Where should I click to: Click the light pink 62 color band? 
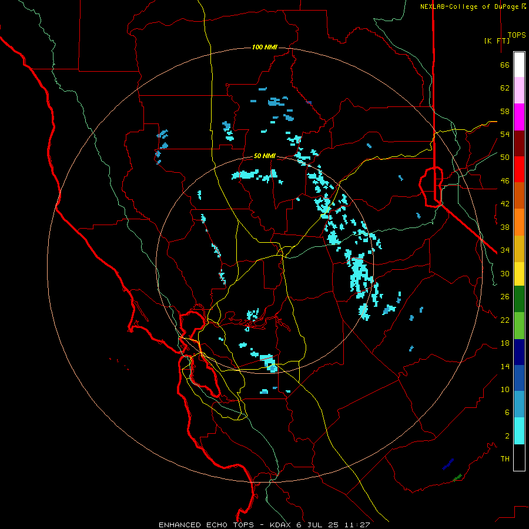(x=519, y=90)
